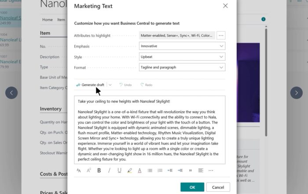Click the Attributes to highlight field
The height and width of the screenshot is (194, 308).
click(177, 36)
